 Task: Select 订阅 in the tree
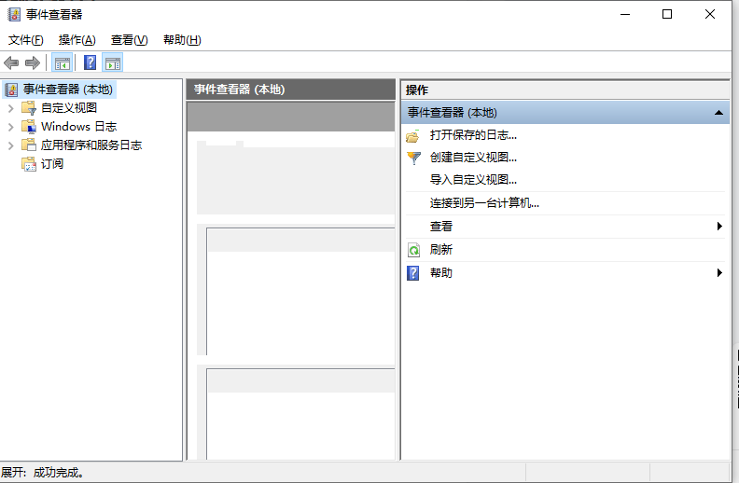52,164
